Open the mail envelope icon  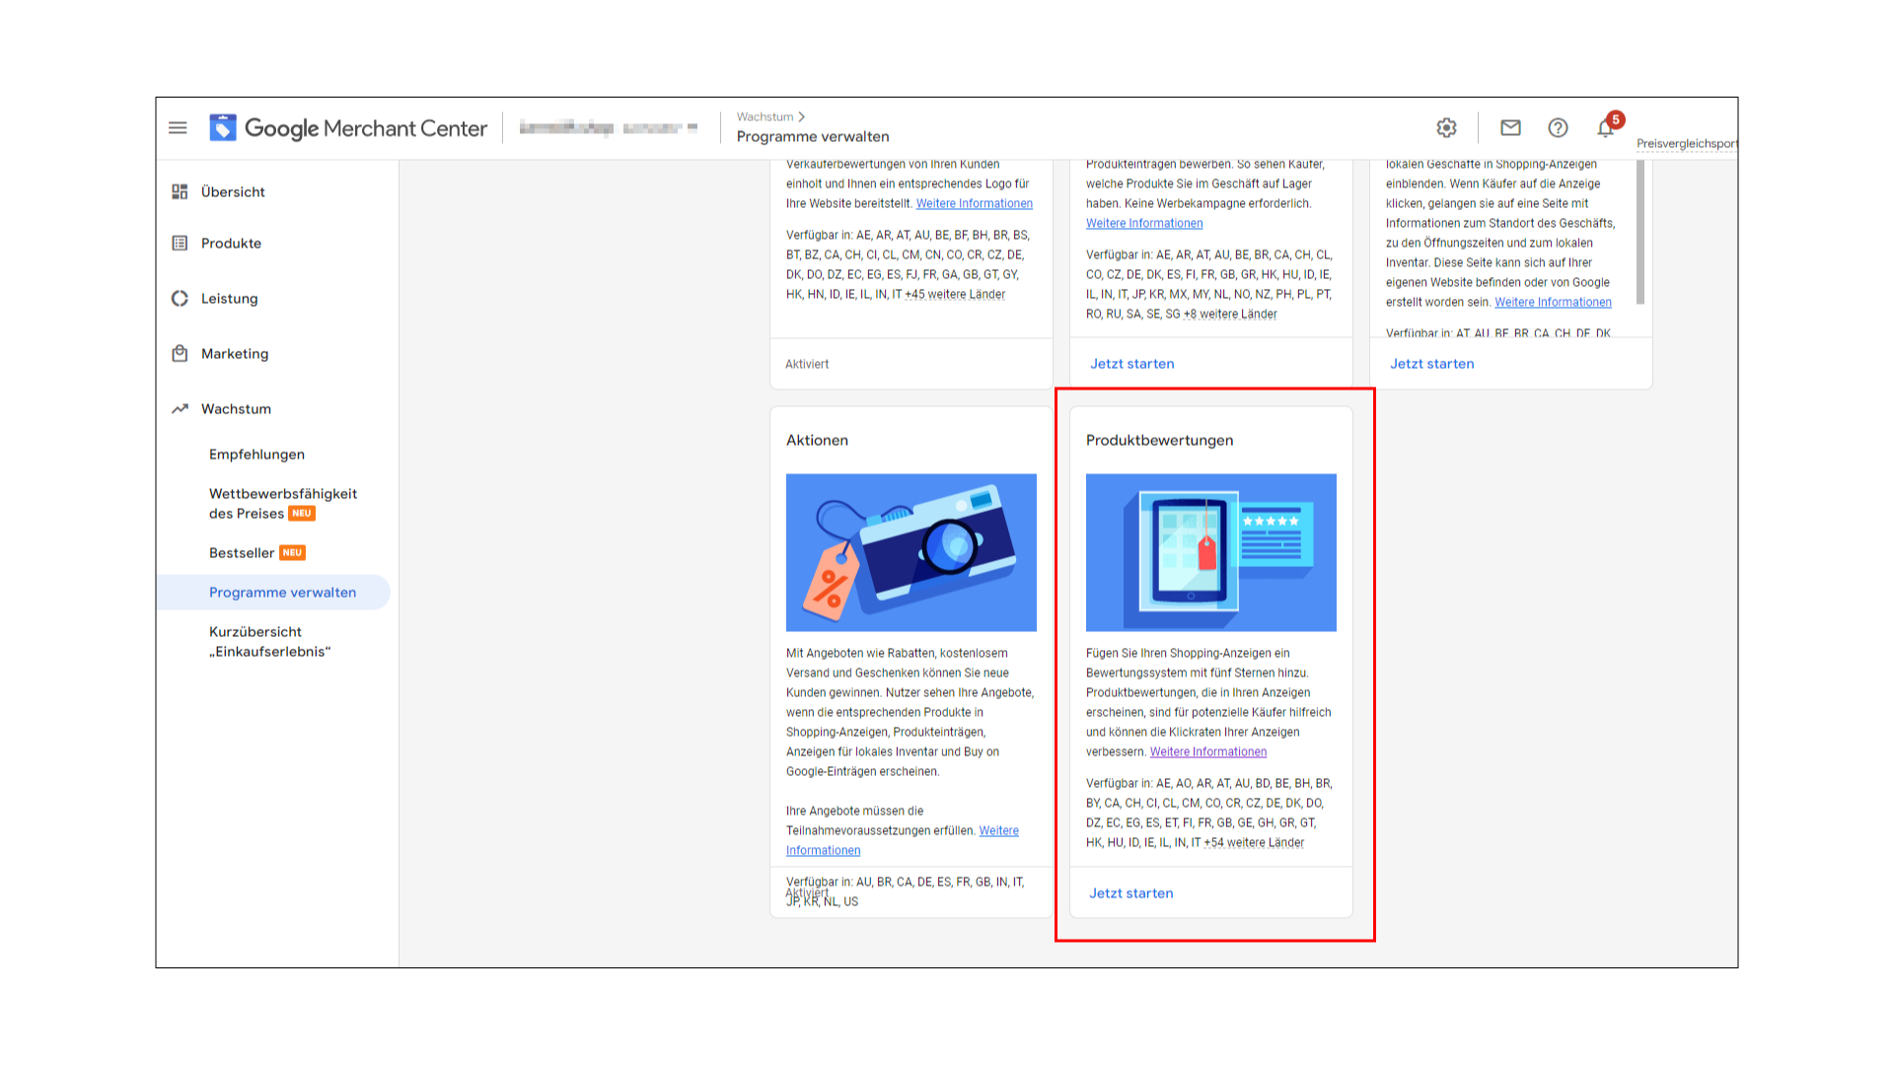1510,128
